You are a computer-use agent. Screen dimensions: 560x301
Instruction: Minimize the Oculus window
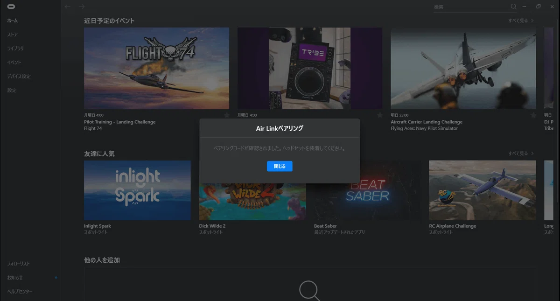[525, 7]
